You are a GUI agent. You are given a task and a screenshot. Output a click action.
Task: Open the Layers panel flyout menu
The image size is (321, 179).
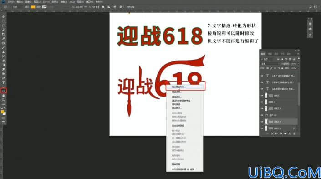click(x=298, y=54)
